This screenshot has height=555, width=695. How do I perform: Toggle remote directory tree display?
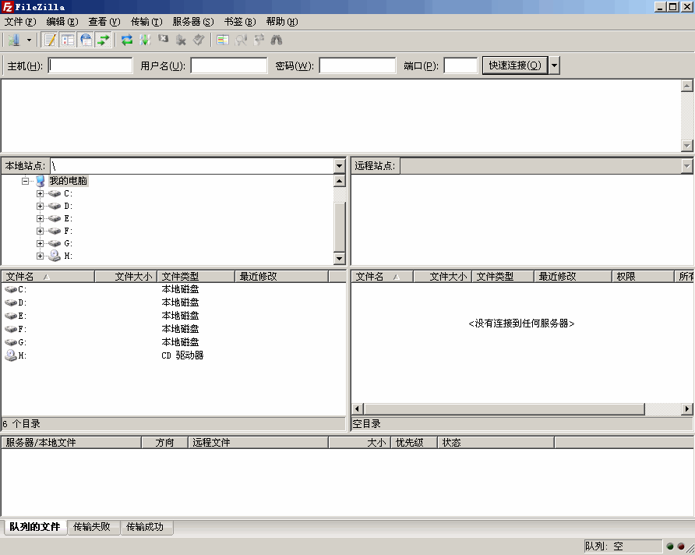[86, 41]
